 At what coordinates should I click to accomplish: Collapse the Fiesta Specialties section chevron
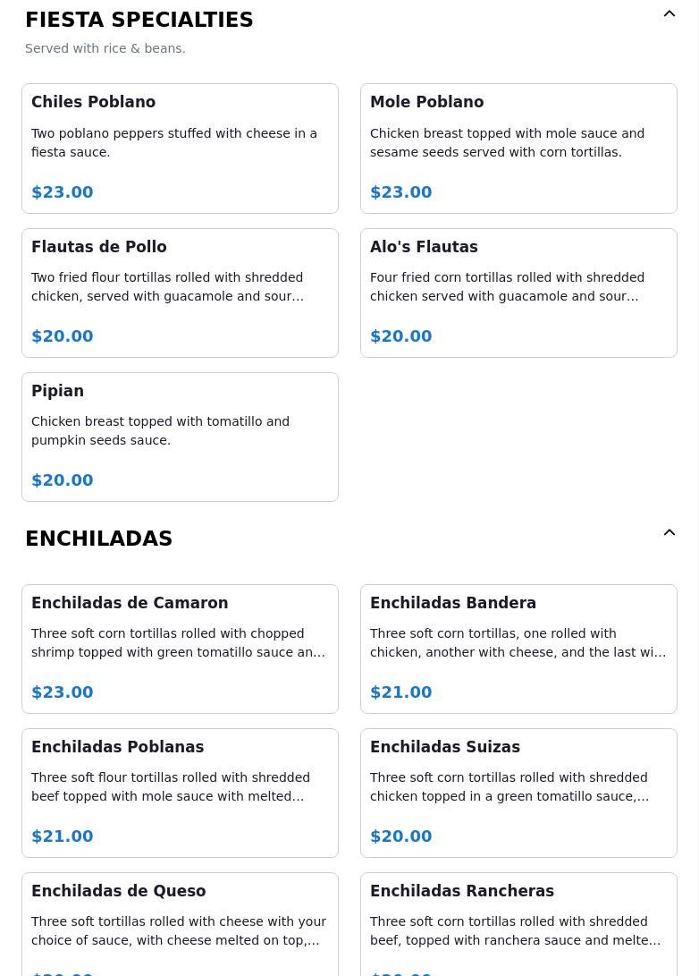[x=670, y=13]
